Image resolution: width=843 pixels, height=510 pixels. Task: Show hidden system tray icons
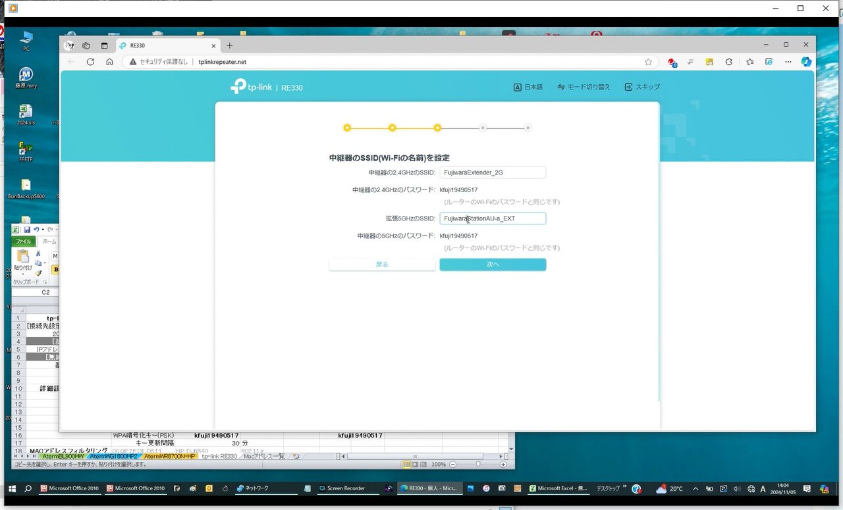coord(695,489)
